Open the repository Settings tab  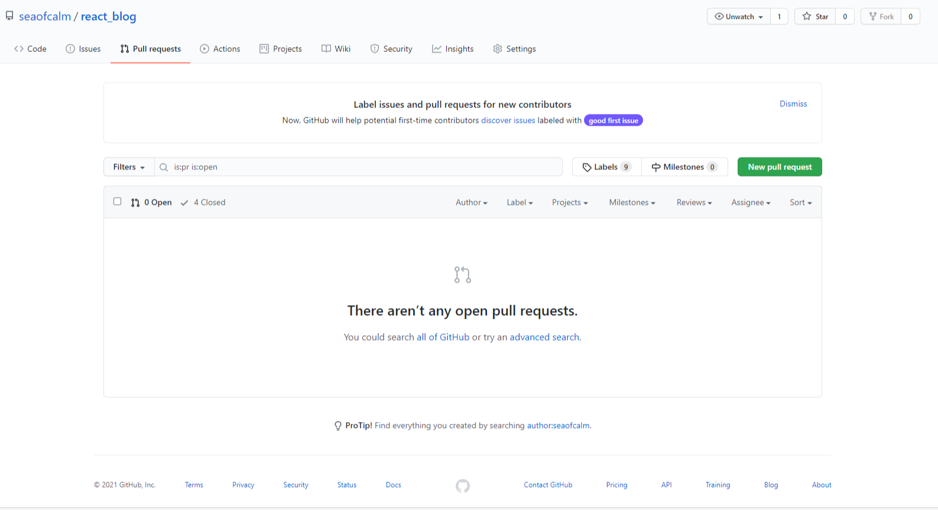tap(514, 49)
